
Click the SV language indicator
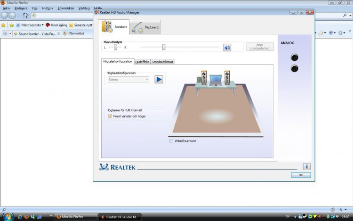pyautogui.click(x=288, y=216)
